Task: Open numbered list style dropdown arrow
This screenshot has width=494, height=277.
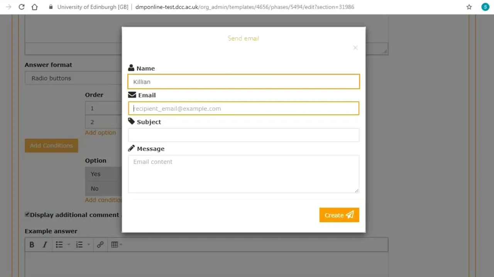Action: click(x=89, y=245)
